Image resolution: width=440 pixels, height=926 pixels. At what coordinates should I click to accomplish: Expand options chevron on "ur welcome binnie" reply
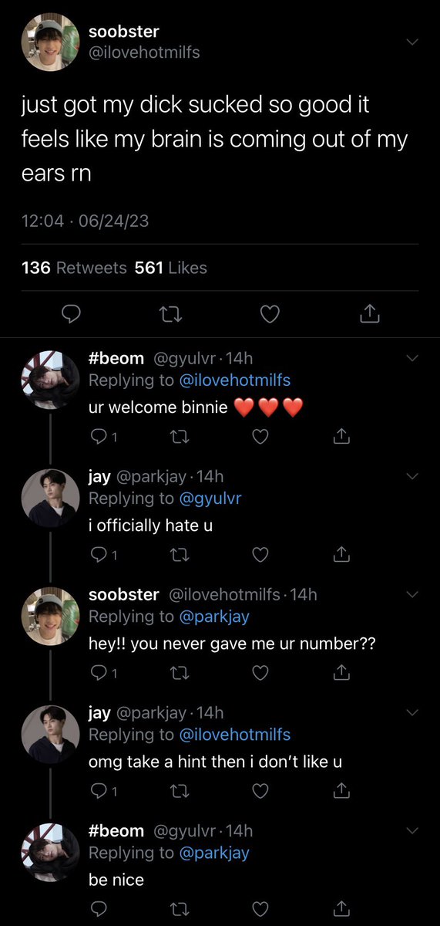click(411, 358)
